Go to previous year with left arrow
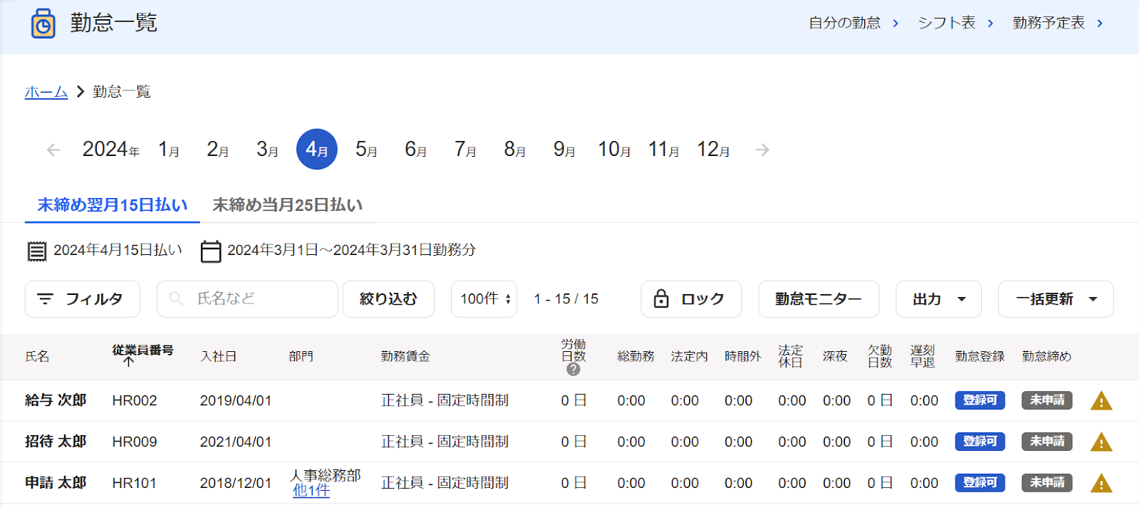The height and width of the screenshot is (510, 1140). (53, 150)
